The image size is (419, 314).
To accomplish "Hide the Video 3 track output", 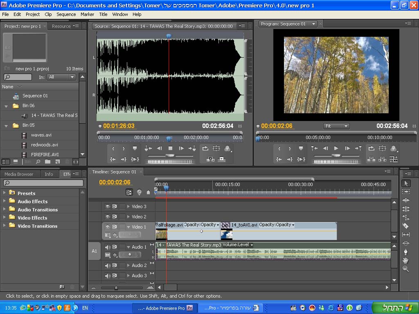I will (x=108, y=206).
